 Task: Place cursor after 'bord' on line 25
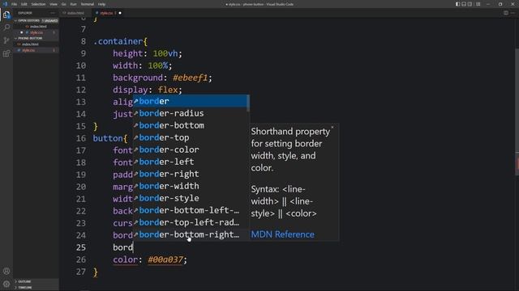pos(133,247)
